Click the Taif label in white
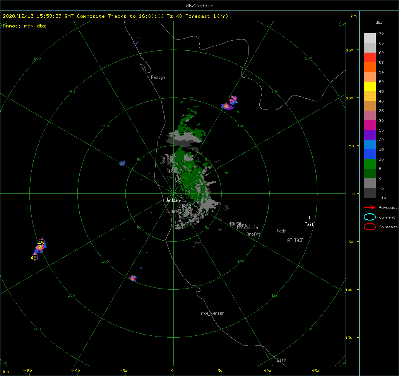The width and height of the screenshot is (399, 376). click(310, 224)
